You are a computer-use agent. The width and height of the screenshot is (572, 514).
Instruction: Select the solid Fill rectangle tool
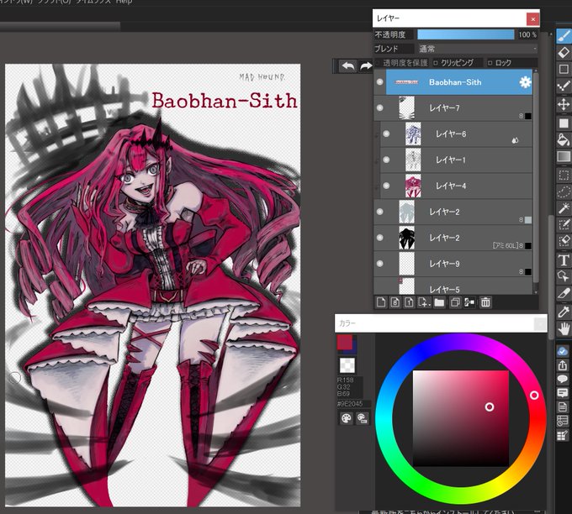pyautogui.click(x=564, y=123)
